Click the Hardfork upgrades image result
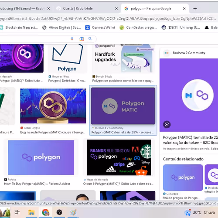 click(x=123, y=58)
